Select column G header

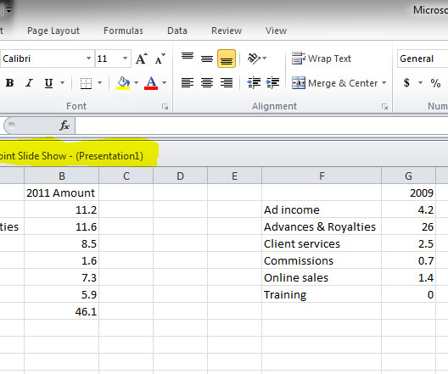[409, 176]
